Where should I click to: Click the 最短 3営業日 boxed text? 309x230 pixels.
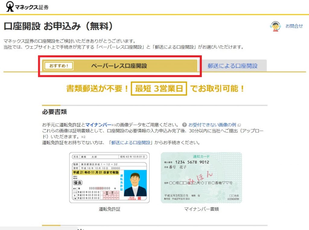(x=159, y=88)
